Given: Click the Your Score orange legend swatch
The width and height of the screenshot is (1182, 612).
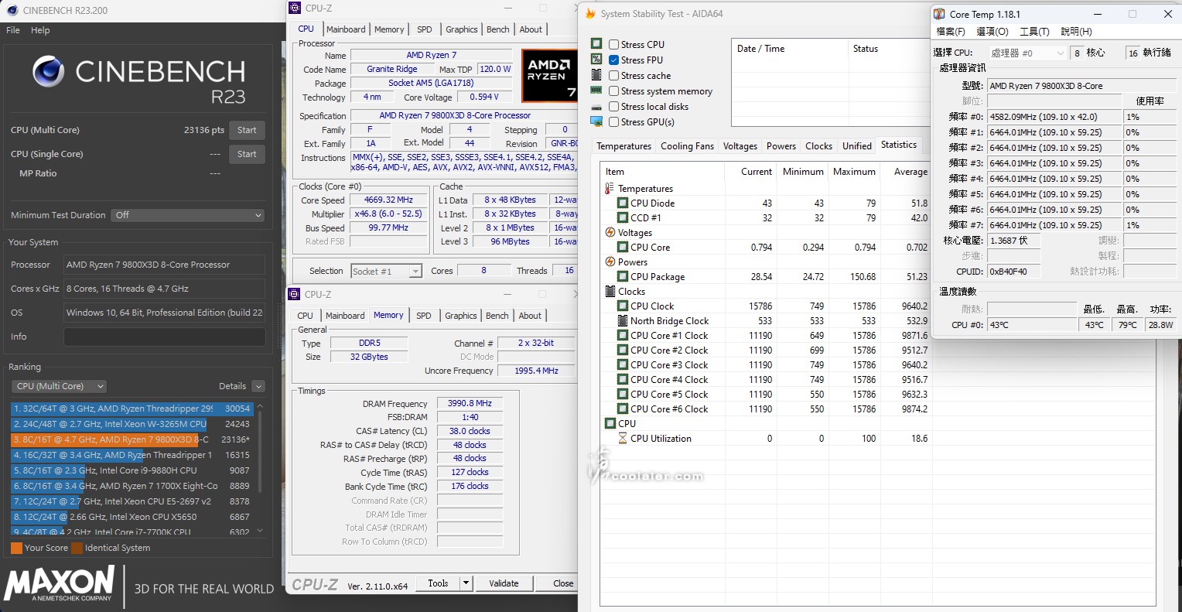Looking at the screenshot, I should [16, 548].
